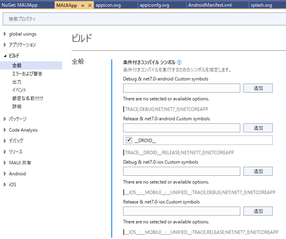Switch to AndroidManifest.xml tab

tap(210, 5)
